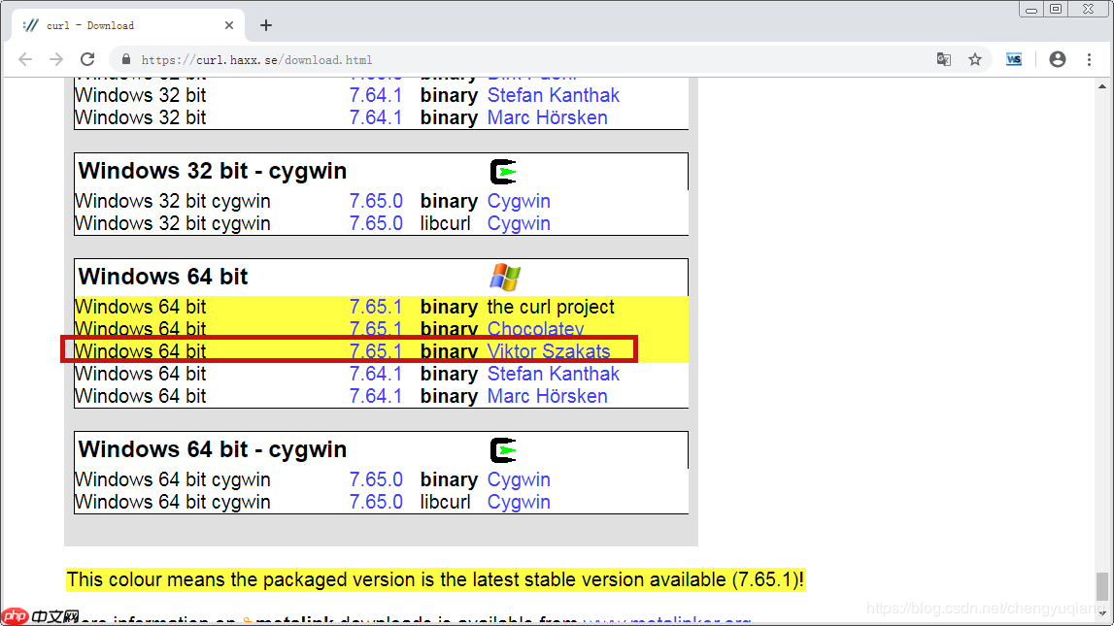Open a new browser tab
1114x626 pixels.
[266, 25]
